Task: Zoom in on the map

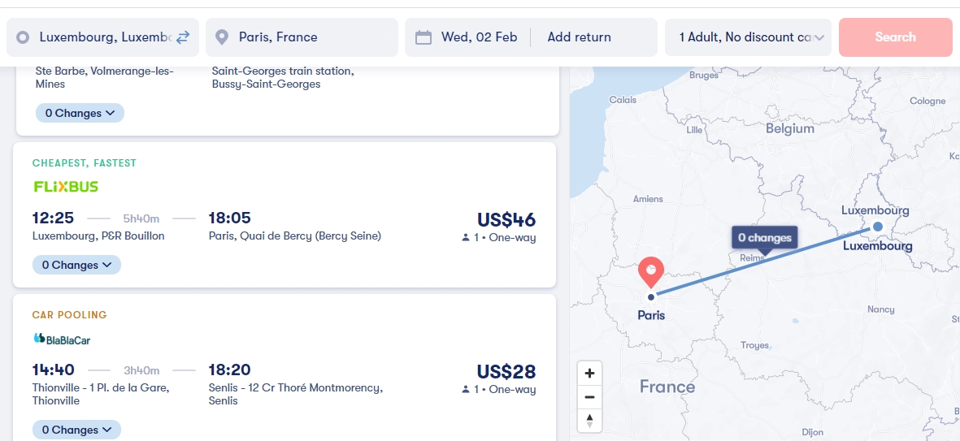Action: 589,373
